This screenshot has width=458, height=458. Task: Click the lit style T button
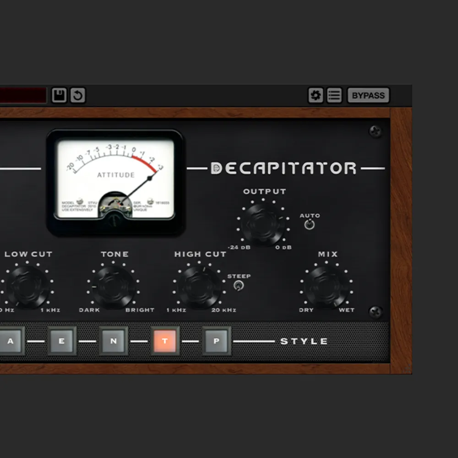(x=165, y=341)
